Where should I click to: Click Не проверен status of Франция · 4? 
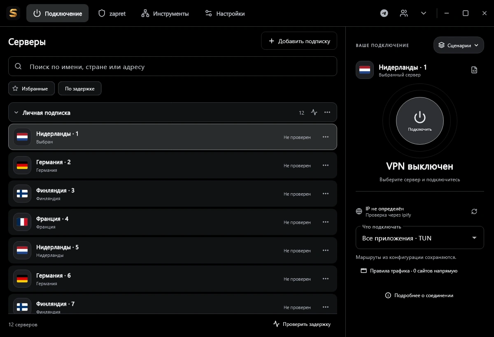click(x=297, y=222)
